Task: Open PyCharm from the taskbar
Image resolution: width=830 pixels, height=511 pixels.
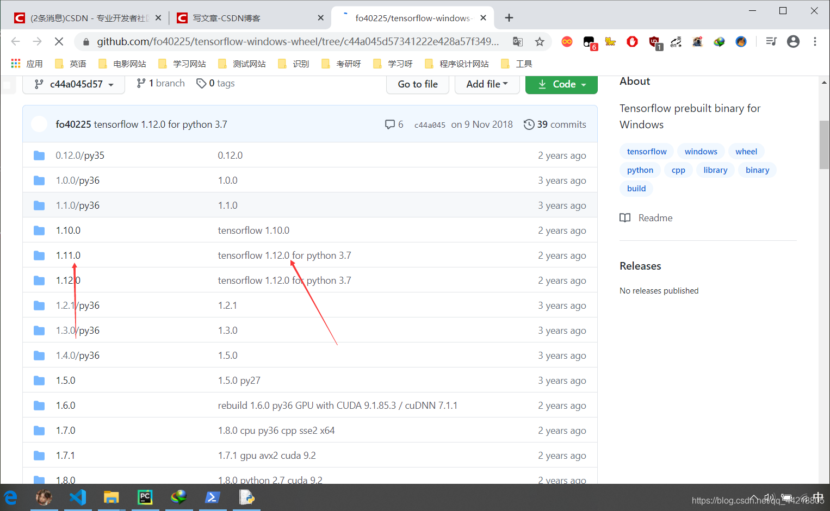Action: click(x=145, y=497)
